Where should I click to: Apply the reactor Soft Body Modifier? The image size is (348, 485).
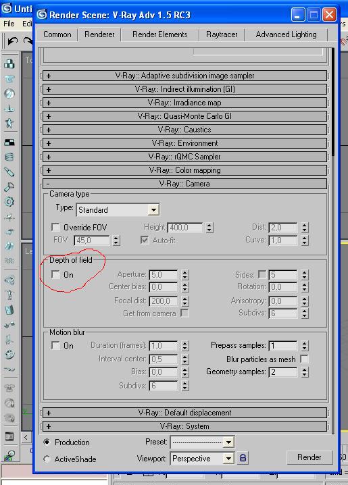tap(9, 403)
